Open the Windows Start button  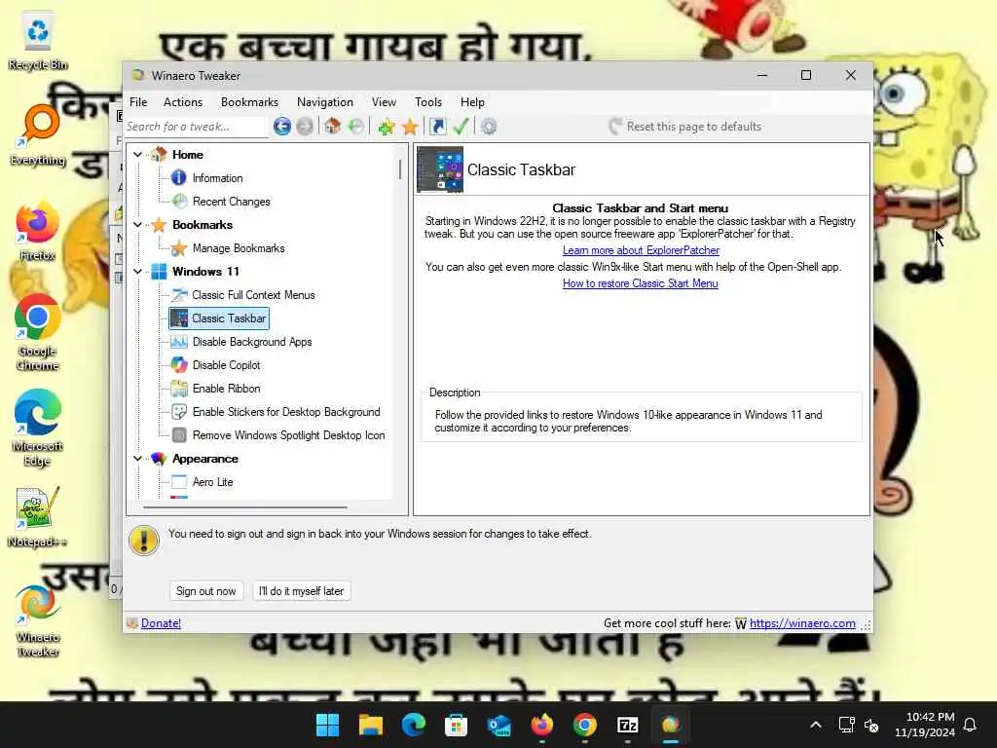point(327,725)
